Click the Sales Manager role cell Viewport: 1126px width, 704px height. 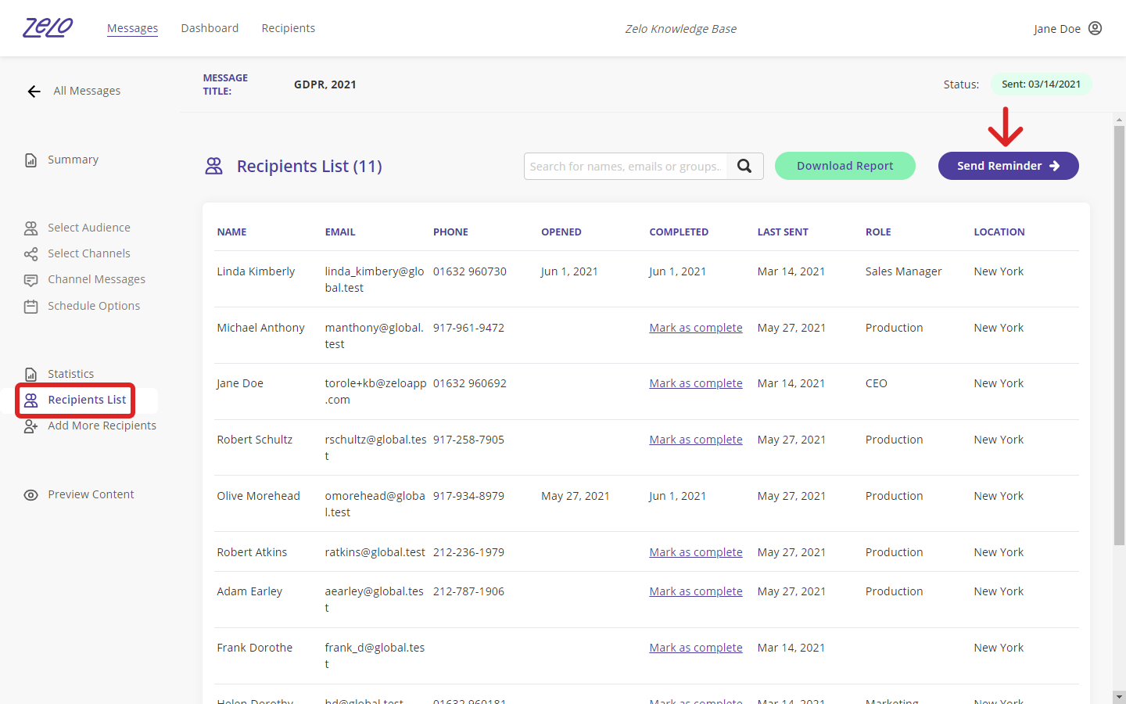coord(903,271)
